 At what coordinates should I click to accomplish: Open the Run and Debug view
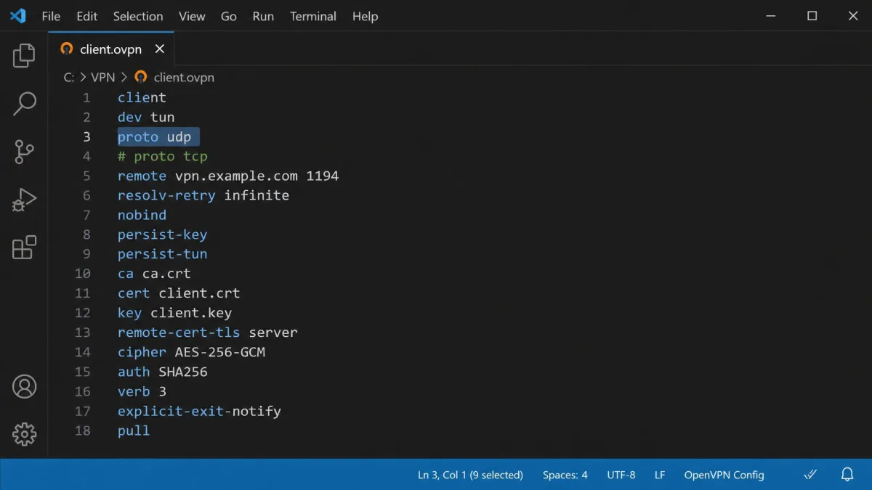coord(24,200)
